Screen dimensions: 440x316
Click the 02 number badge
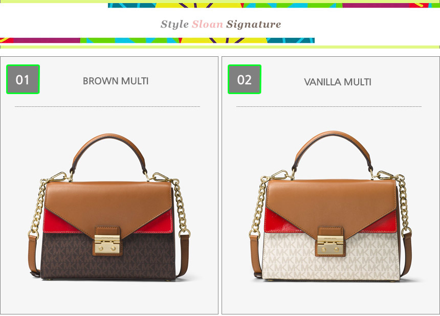[x=245, y=79]
